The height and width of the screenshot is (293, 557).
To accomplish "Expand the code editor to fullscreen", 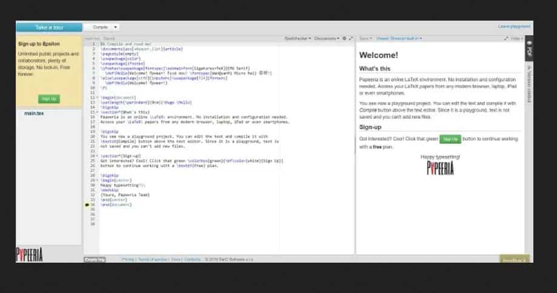I will (351, 38).
